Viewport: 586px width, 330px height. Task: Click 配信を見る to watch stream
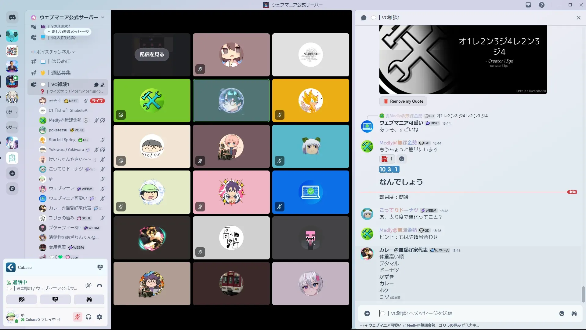152,54
